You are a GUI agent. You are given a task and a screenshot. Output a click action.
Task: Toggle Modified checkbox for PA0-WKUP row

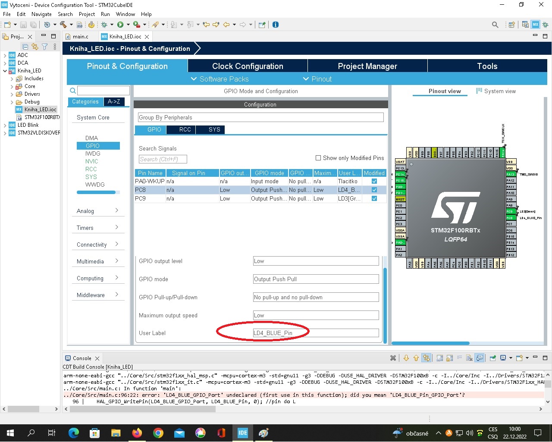374,181
